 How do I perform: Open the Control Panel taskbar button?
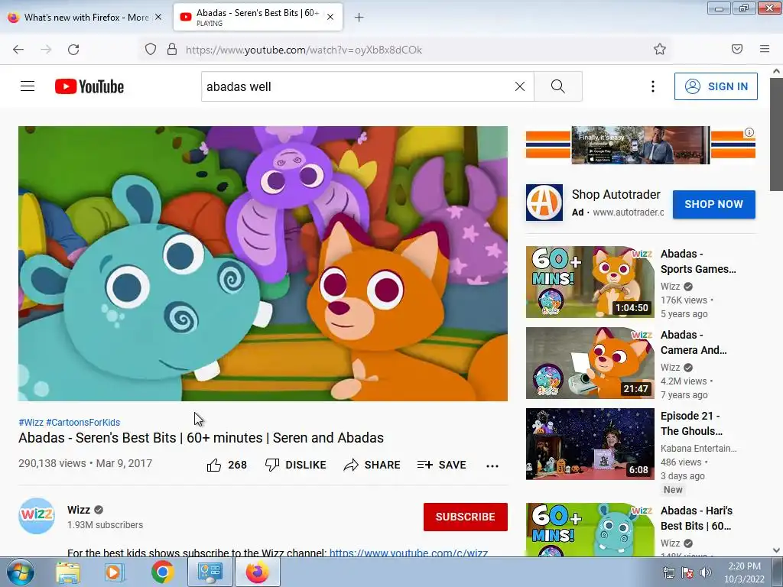(210, 572)
